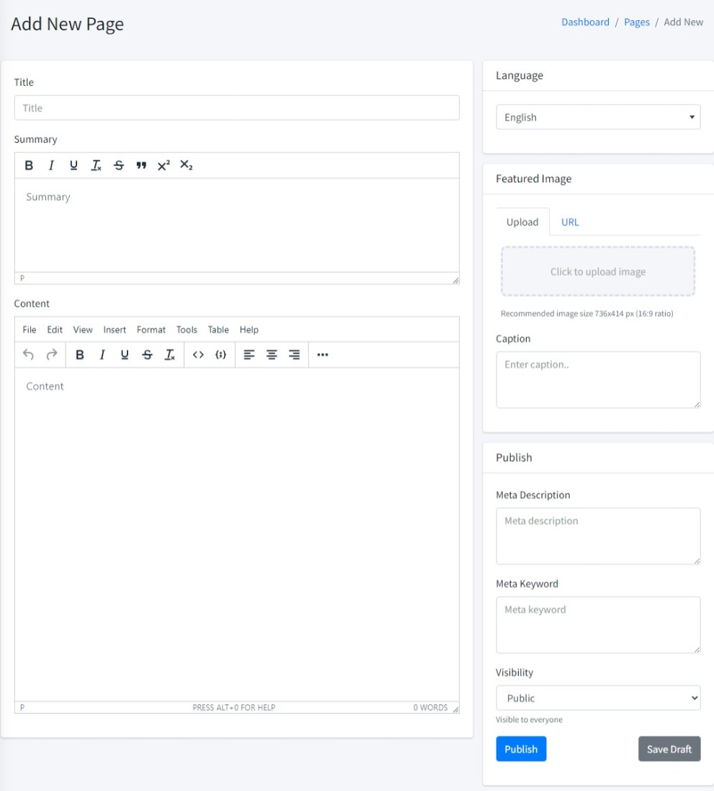Toggle strikethrough in the Content toolbar
Screen dimensions: 714x791
(x=147, y=354)
